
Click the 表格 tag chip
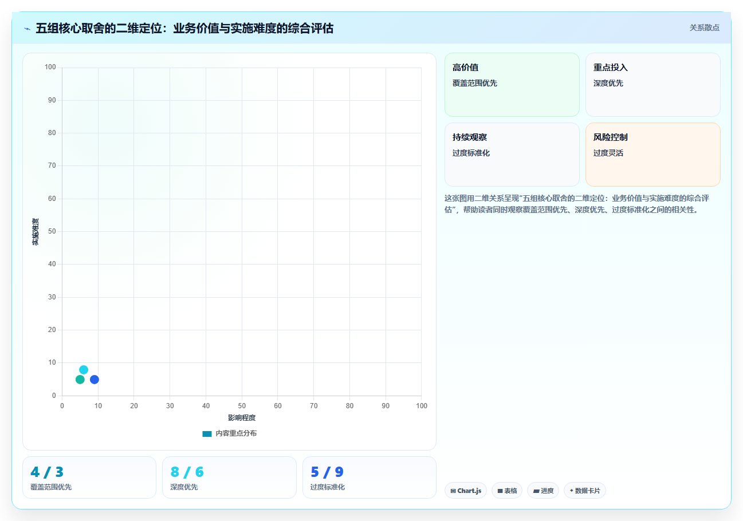click(x=507, y=491)
